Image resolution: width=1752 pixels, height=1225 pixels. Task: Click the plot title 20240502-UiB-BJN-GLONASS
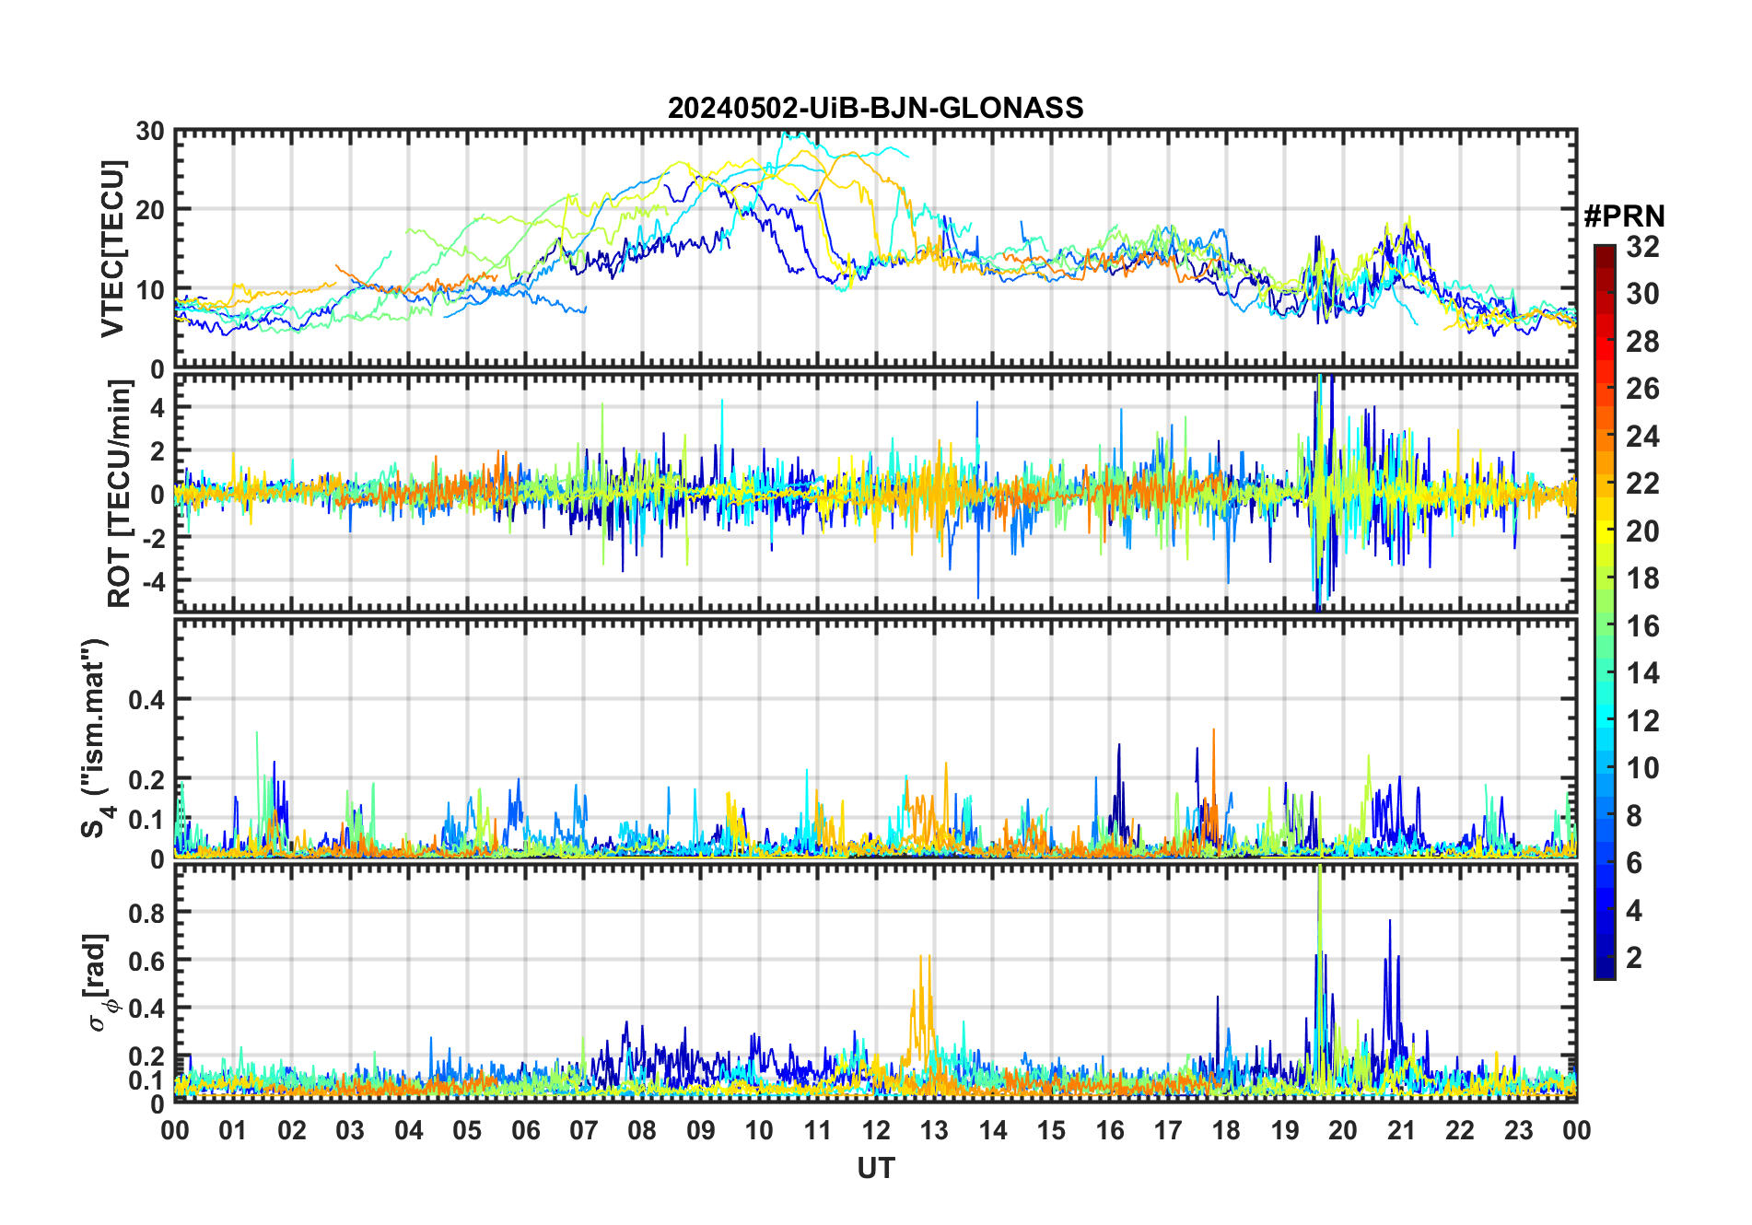point(875,108)
